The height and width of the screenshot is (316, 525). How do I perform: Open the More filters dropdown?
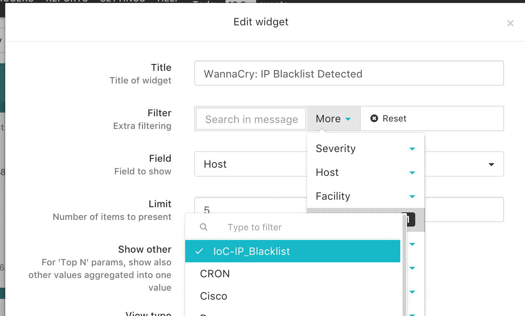(x=333, y=118)
